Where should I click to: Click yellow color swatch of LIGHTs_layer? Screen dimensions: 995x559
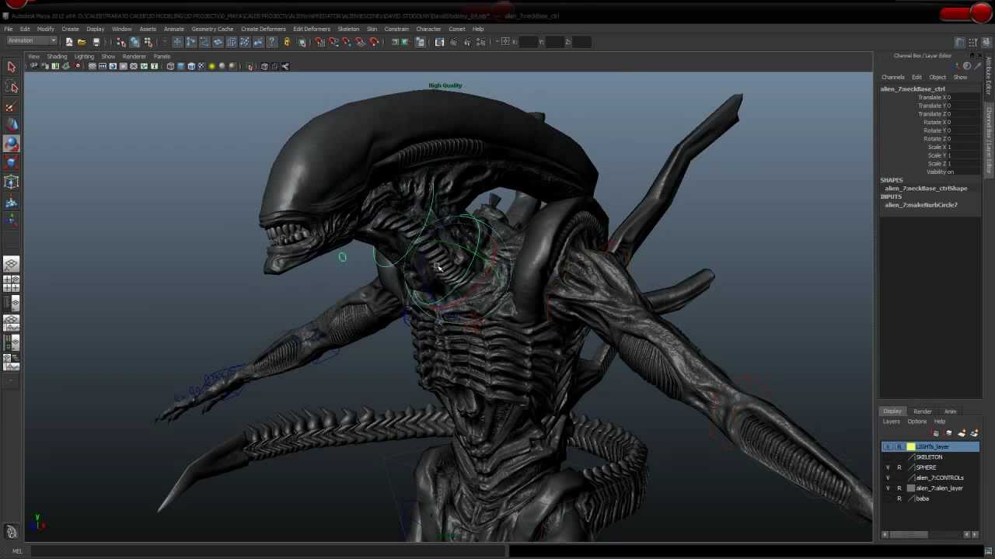(910, 446)
